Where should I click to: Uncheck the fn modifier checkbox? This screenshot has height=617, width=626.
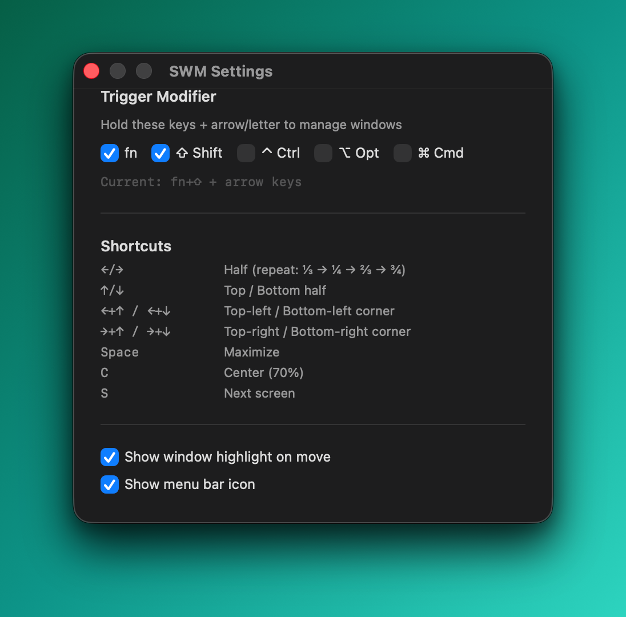click(110, 153)
